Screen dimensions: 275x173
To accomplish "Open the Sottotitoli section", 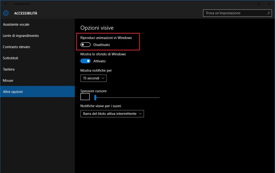I will coord(10,58).
